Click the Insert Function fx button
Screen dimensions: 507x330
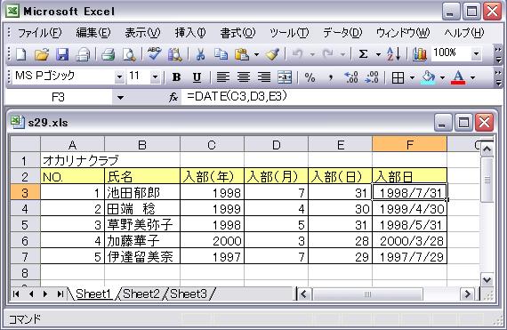[x=173, y=97]
